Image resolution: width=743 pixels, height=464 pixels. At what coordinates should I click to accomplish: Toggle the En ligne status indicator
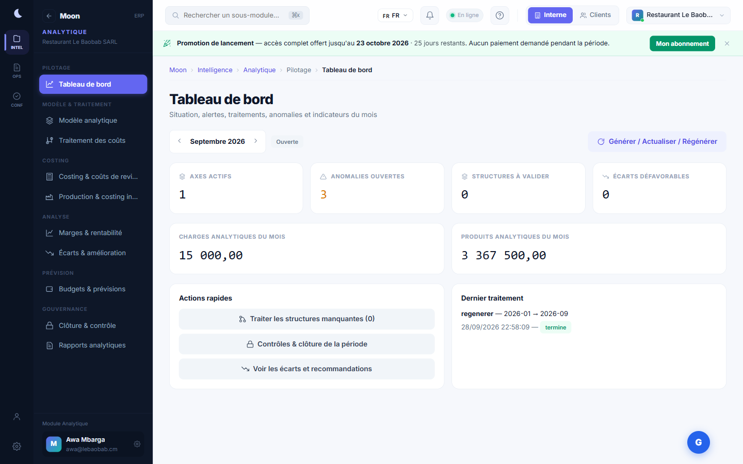(x=464, y=15)
